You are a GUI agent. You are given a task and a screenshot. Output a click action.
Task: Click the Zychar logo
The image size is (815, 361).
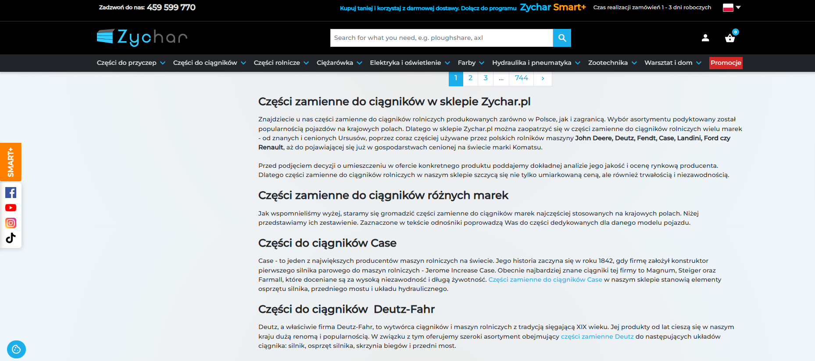tap(142, 38)
